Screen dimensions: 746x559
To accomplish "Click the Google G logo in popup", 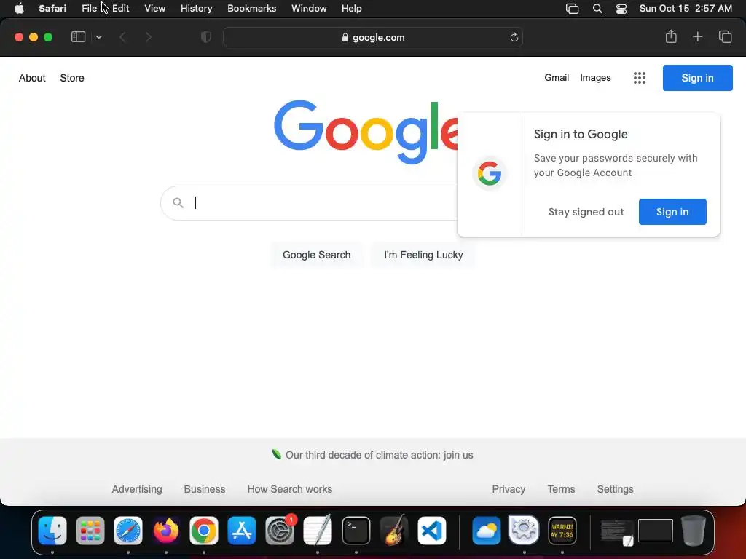I will coord(490,173).
